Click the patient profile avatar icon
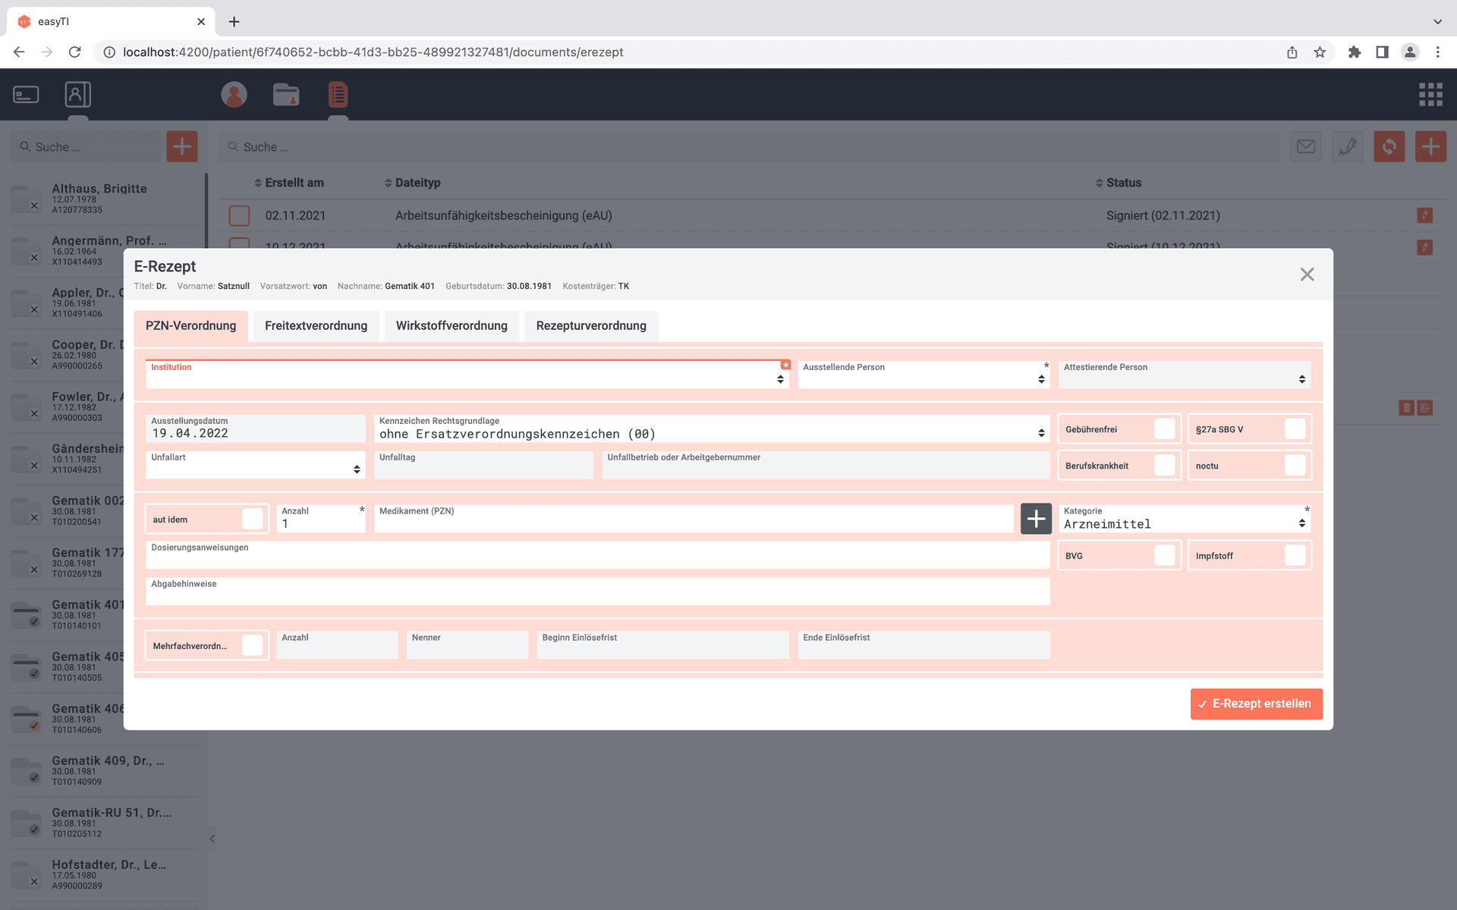This screenshot has height=910, width=1457. [234, 95]
